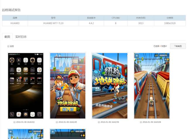The height and width of the screenshot is (139, 187).
Task: Check the box for screenshot 2016-01-06 16:42:56
Action: [99, 122]
